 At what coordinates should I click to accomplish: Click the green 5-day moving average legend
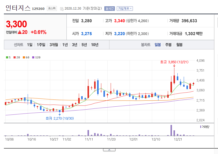8,57
